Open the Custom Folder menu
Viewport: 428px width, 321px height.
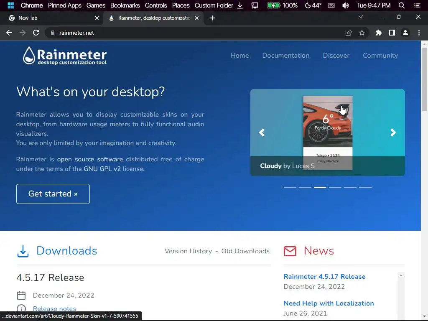click(x=214, y=5)
